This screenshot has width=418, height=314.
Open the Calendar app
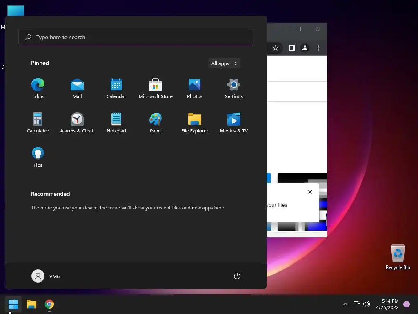coord(116,89)
